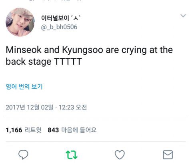Select the ´ㅅ` emoticon beside display name

pos(76,18)
